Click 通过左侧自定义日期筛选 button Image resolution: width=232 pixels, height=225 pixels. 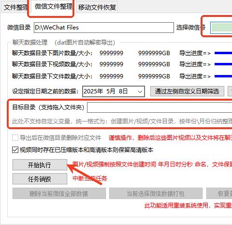187,91
